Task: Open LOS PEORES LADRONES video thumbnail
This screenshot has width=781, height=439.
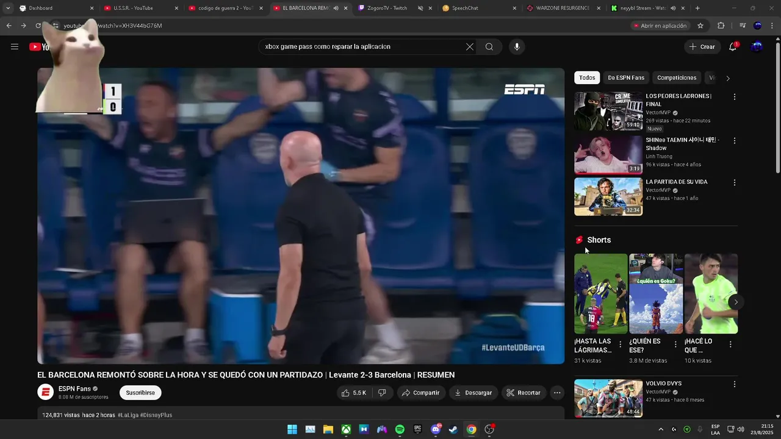Action: coord(608,111)
